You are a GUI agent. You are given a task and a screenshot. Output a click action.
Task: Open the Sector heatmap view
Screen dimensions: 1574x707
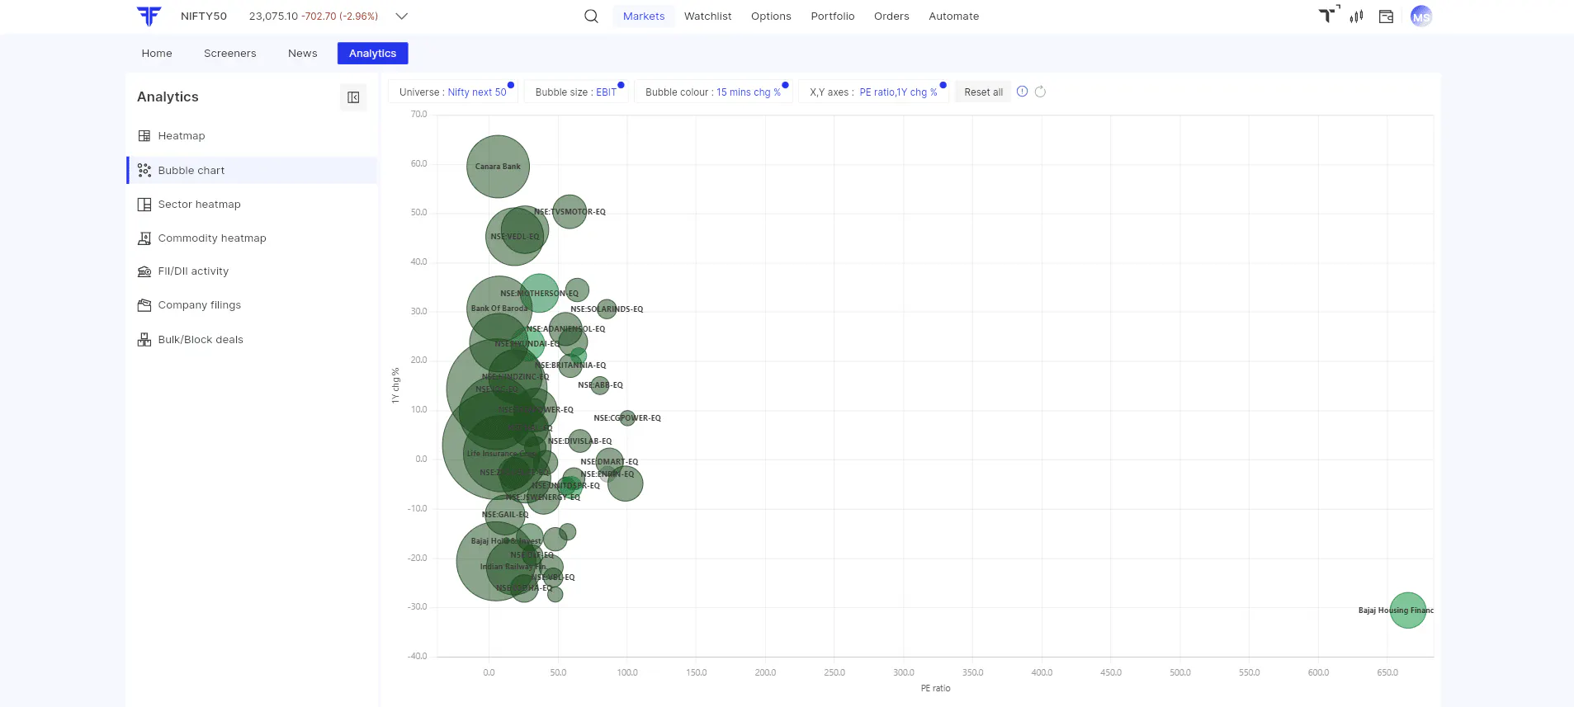click(252, 205)
